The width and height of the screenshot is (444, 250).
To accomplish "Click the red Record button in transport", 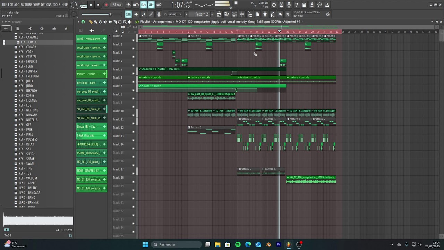I will [x=106, y=5].
